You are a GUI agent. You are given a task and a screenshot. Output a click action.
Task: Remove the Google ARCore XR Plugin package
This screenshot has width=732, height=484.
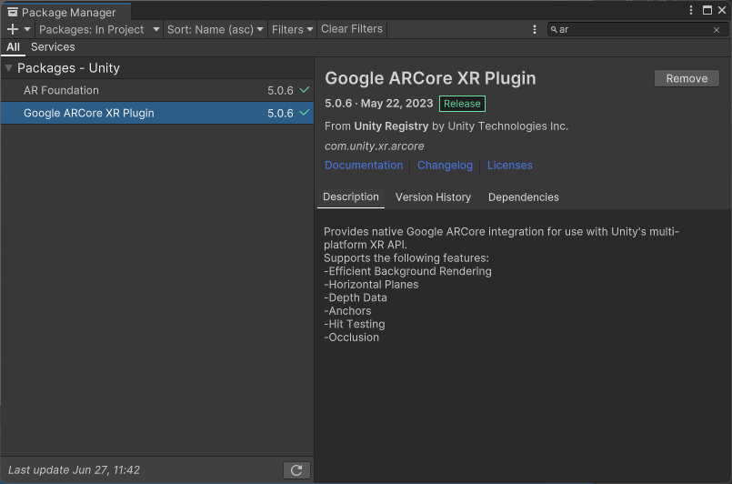(x=687, y=78)
